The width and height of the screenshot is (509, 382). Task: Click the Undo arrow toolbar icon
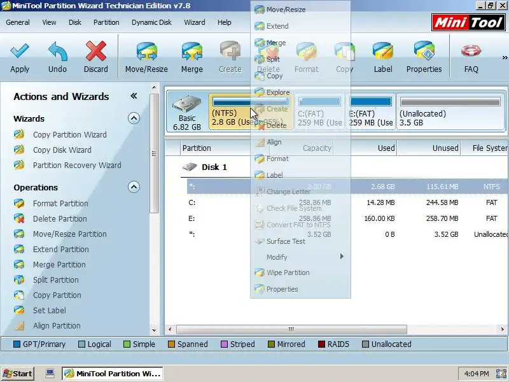click(x=57, y=52)
